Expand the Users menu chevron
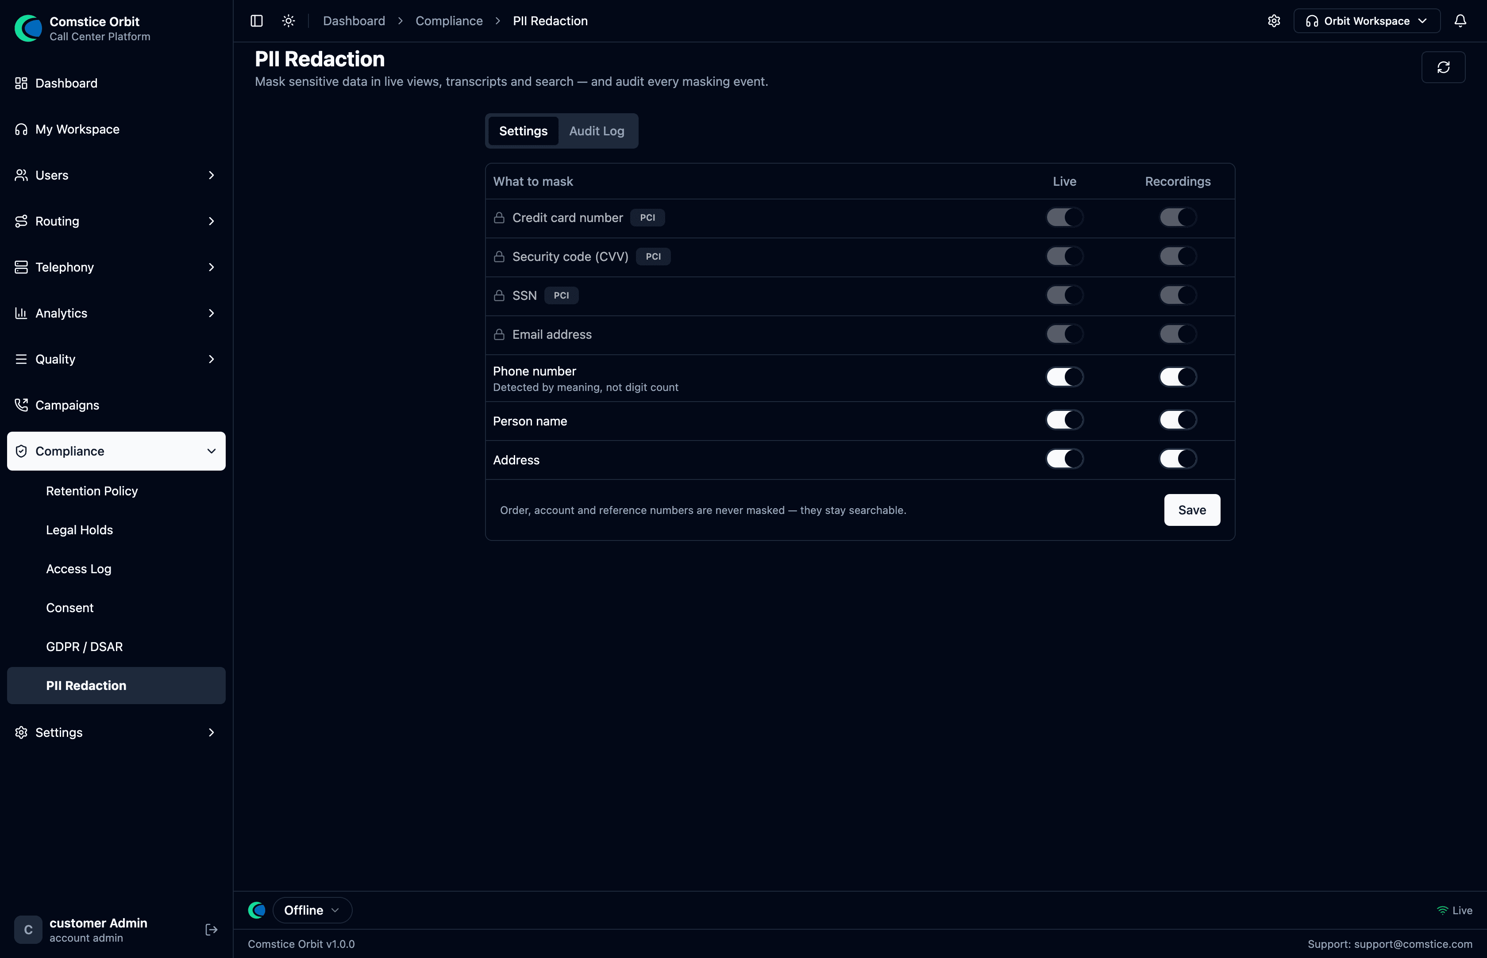This screenshot has height=958, width=1487. click(211, 176)
